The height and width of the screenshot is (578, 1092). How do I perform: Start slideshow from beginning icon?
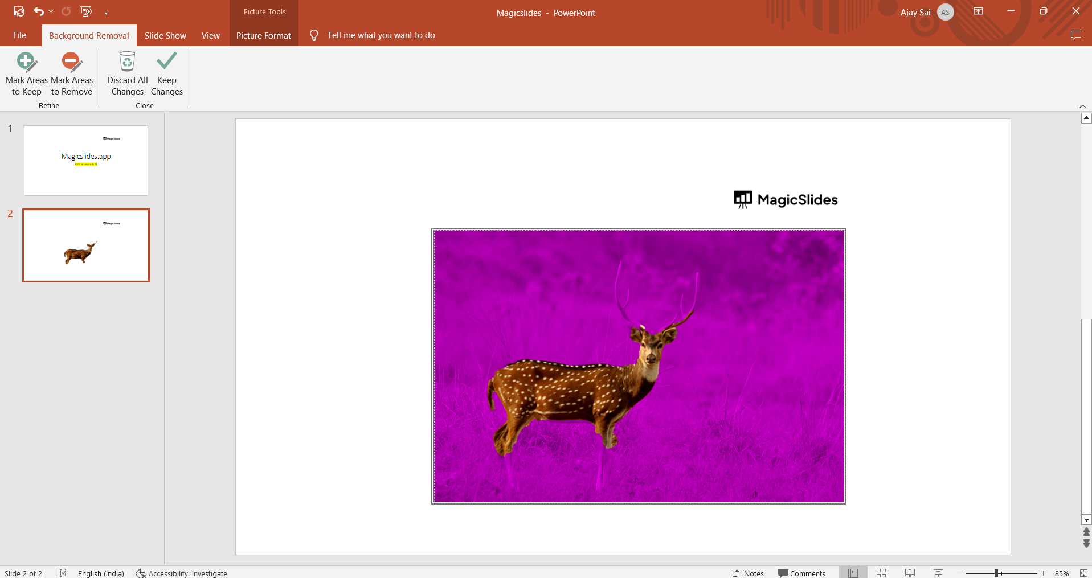tap(86, 11)
